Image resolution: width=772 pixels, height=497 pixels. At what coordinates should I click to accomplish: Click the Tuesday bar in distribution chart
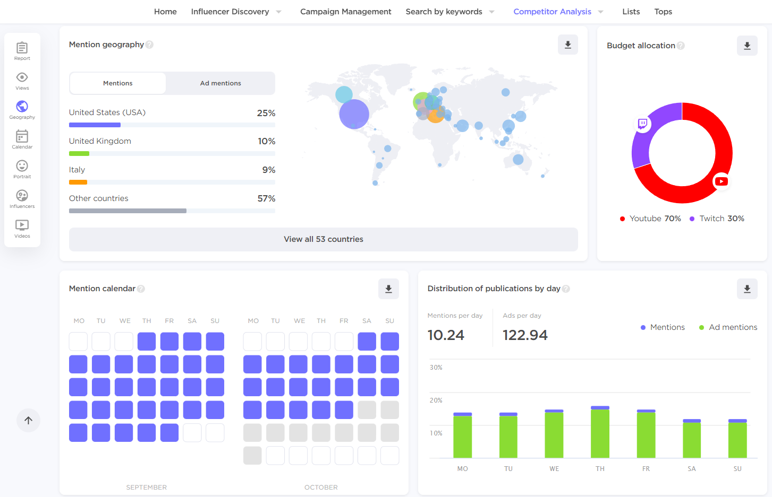508,435
